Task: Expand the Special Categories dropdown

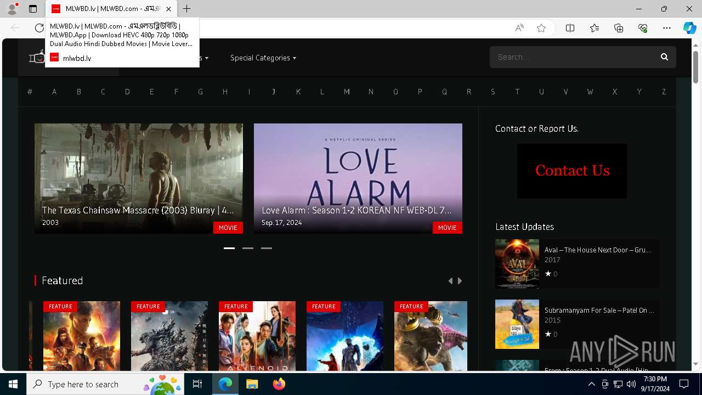Action: click(x=263, y=58)
